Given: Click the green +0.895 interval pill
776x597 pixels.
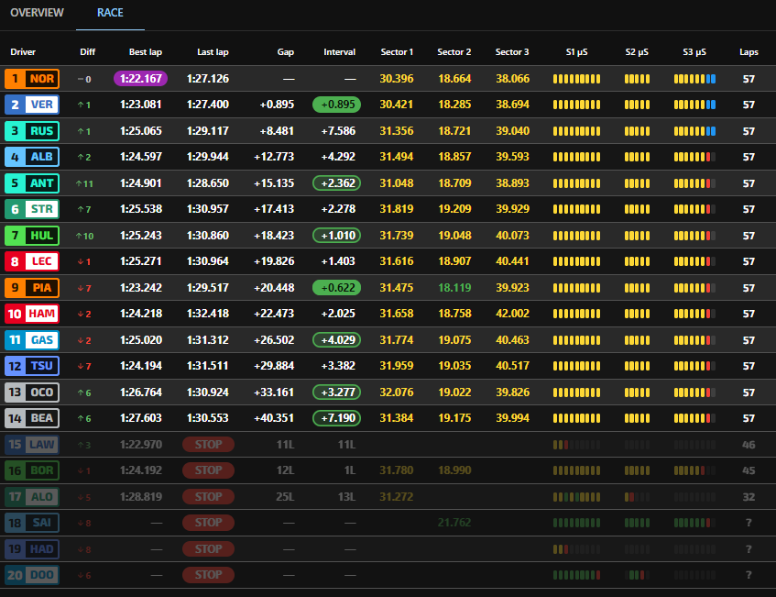Looking at the screenshot, I should tap(336, 105).
